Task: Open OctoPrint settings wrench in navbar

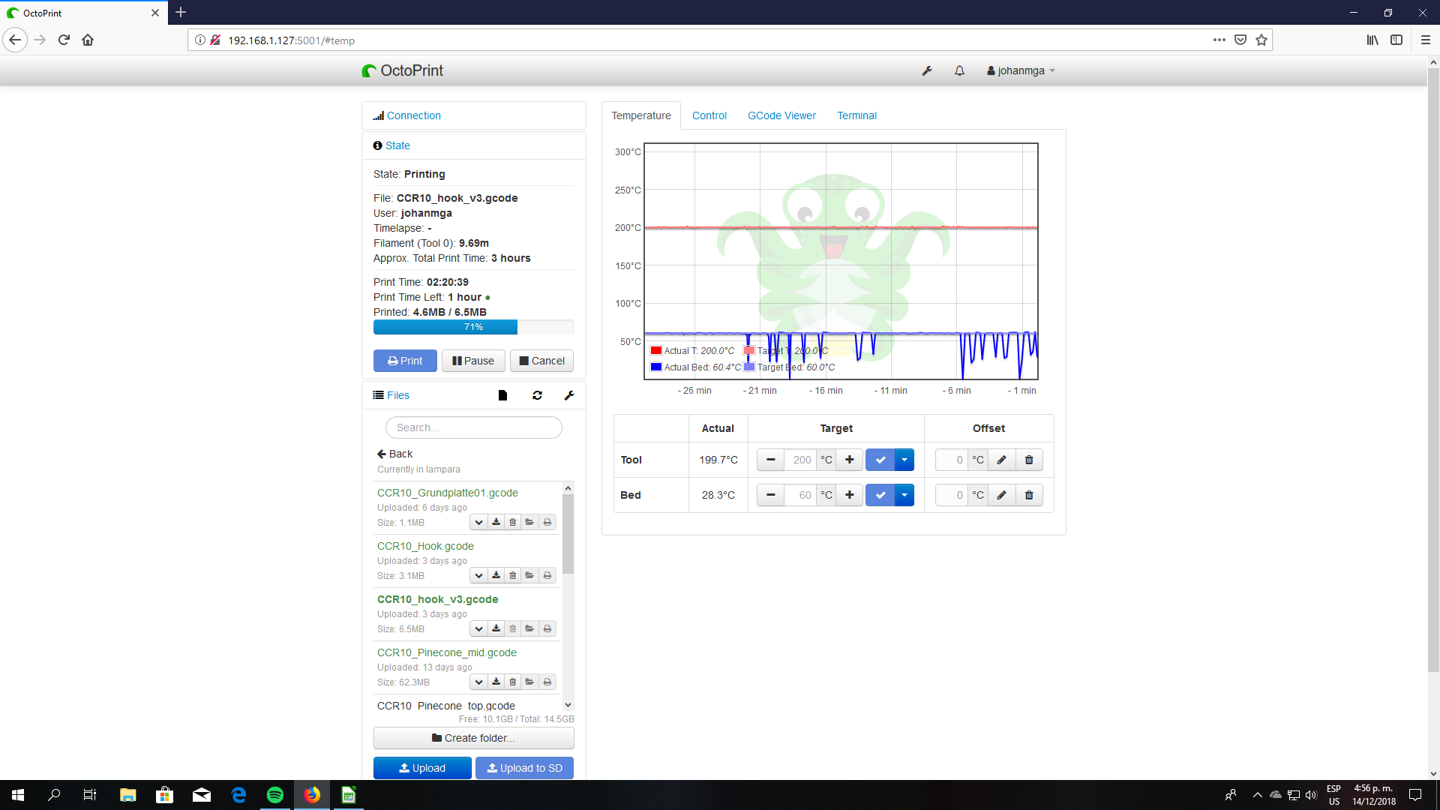Action: click(x=927, y=70)
